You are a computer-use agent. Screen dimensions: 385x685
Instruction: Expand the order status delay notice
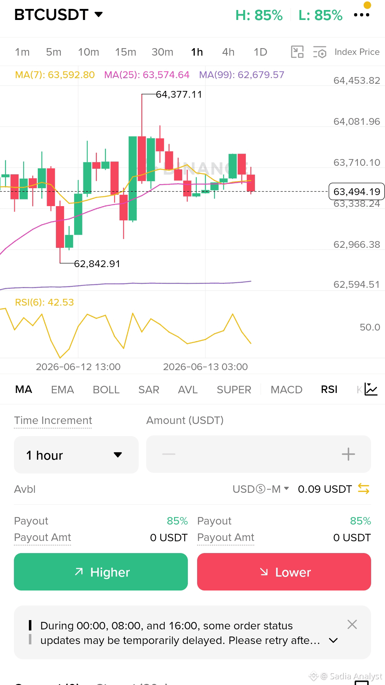[333, 640]
